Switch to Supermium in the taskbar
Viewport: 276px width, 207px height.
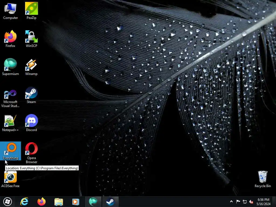tap(93, 202)
